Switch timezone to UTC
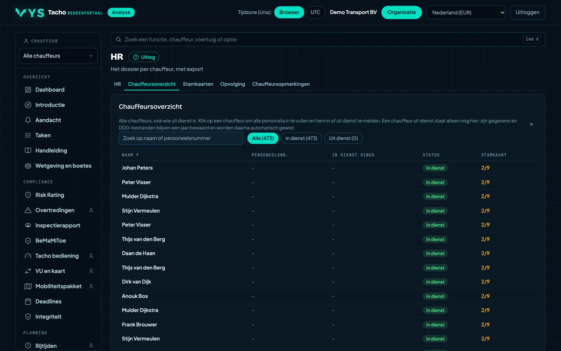The width and height of the screenshot is (561, 351). [x=315, y=12]
